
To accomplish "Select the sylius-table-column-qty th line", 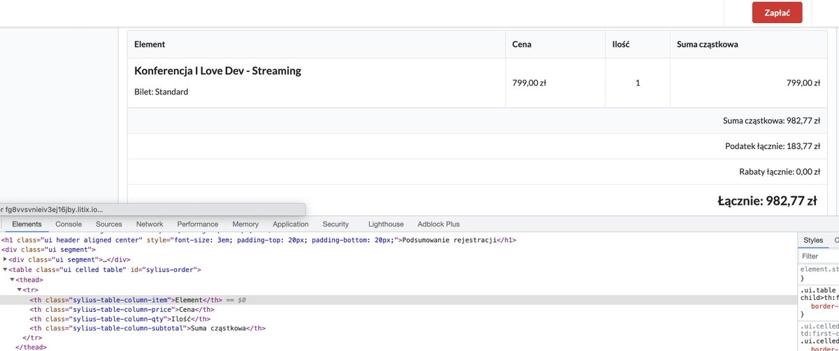I will tap(120, 319).
